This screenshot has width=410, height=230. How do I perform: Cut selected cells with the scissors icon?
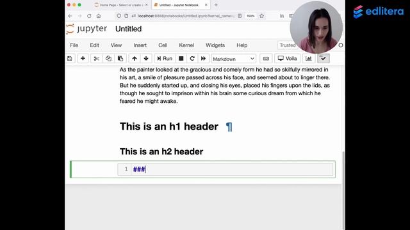[x=97, y=58]
